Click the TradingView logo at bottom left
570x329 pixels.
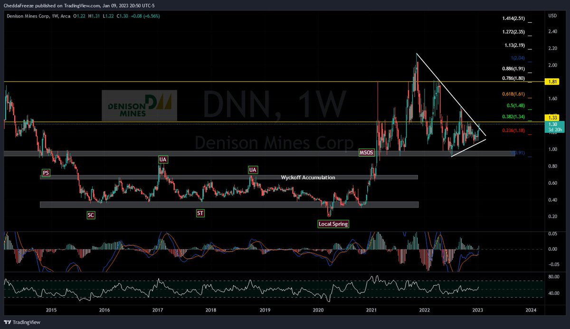pyautogui.click(x=22, y=322)
